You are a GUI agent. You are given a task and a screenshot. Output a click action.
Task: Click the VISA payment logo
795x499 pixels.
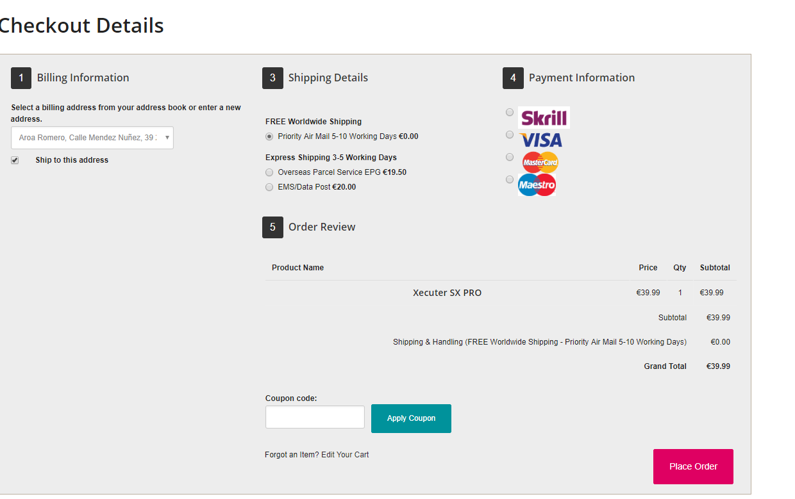pyautogui.click(x=540, y=140)
